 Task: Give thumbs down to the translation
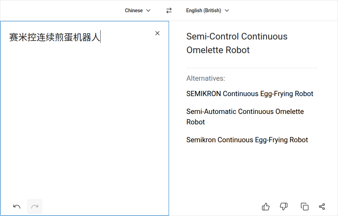284,207
